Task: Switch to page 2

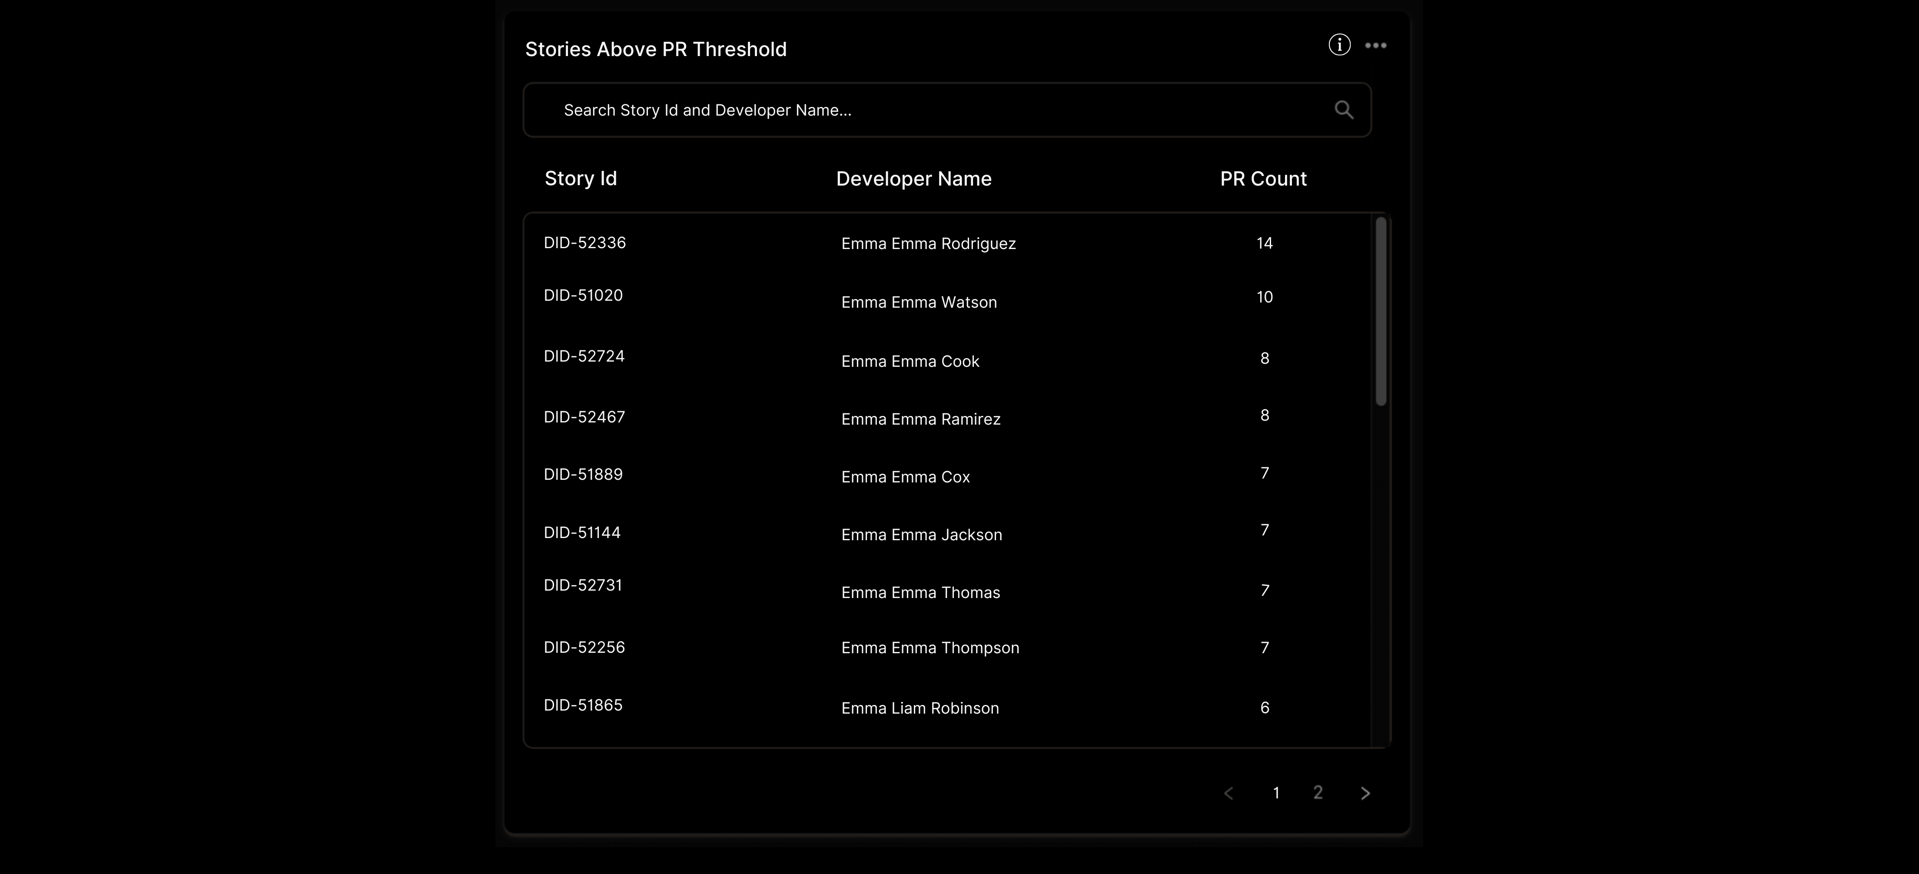Action: point(1317,793)
